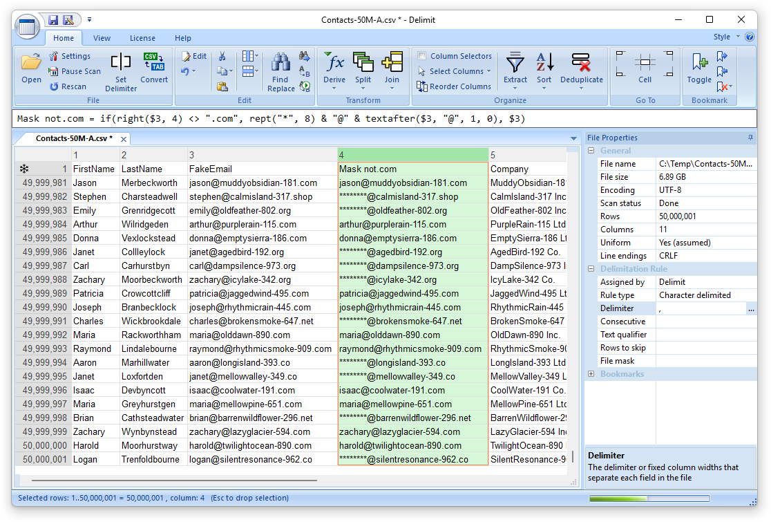Select column 4 header
This screenshot has height=522, width=771.
[413, 155]
